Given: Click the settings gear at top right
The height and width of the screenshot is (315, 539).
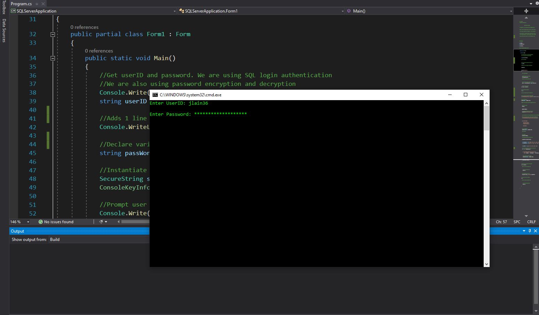Looking at the screenshot, I should [537, 3].
